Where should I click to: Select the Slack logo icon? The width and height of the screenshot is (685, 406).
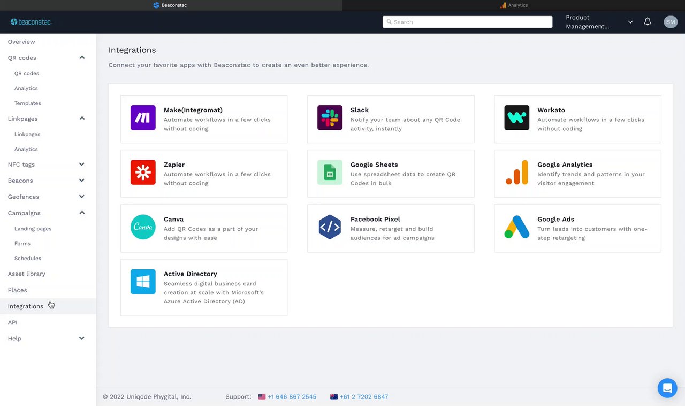pyautogui.click(x=330, y=118)
